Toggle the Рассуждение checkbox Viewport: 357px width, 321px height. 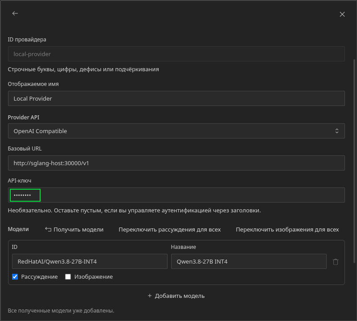15,276
